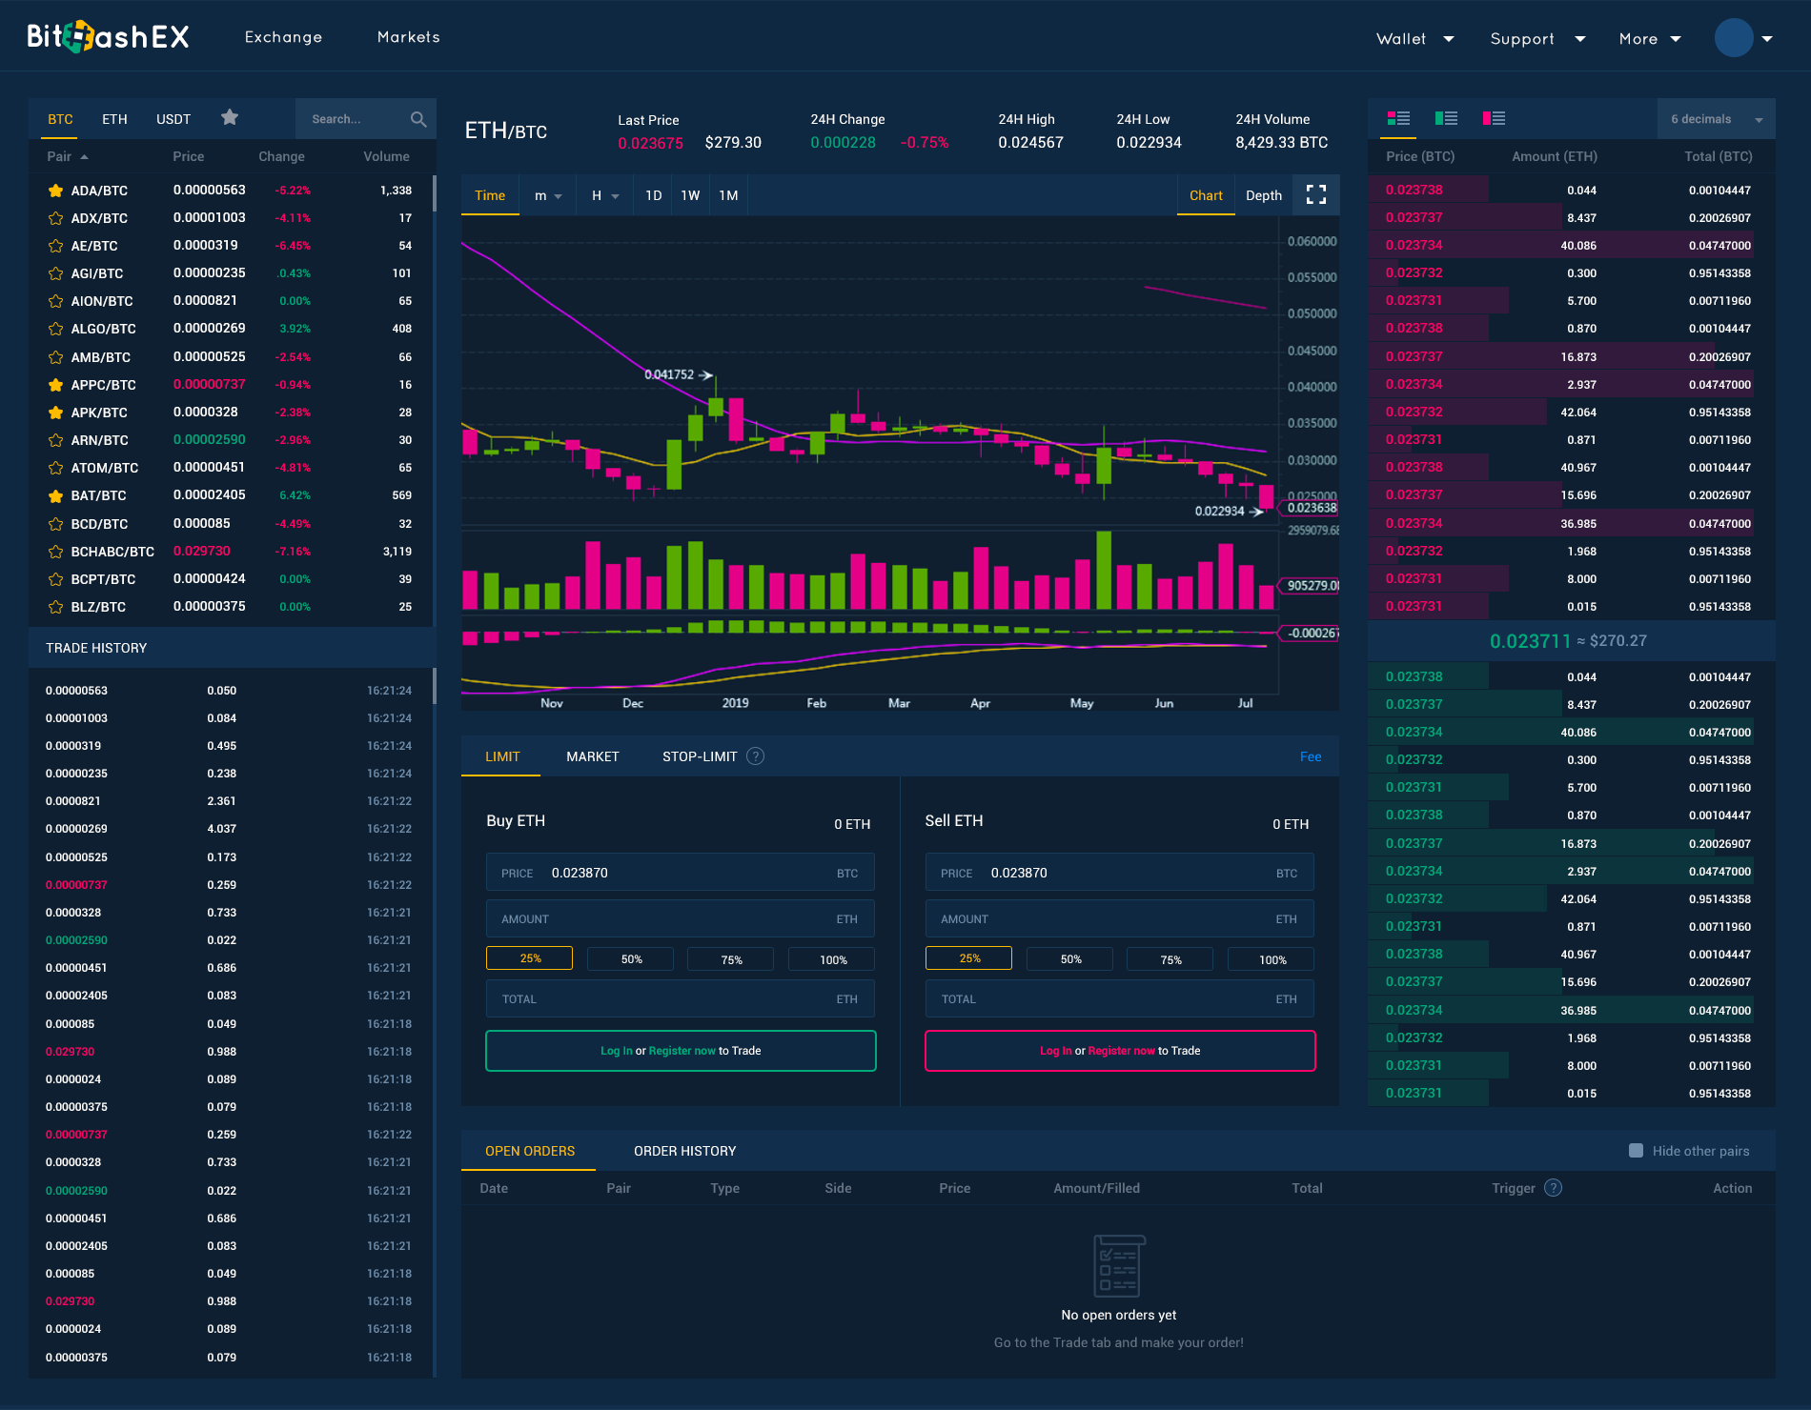Open the 6 decimals dropdown
Image resolution: width=1811 pixels, height=1410 pixels.
pyautogui.click(x=1716, y=119)
